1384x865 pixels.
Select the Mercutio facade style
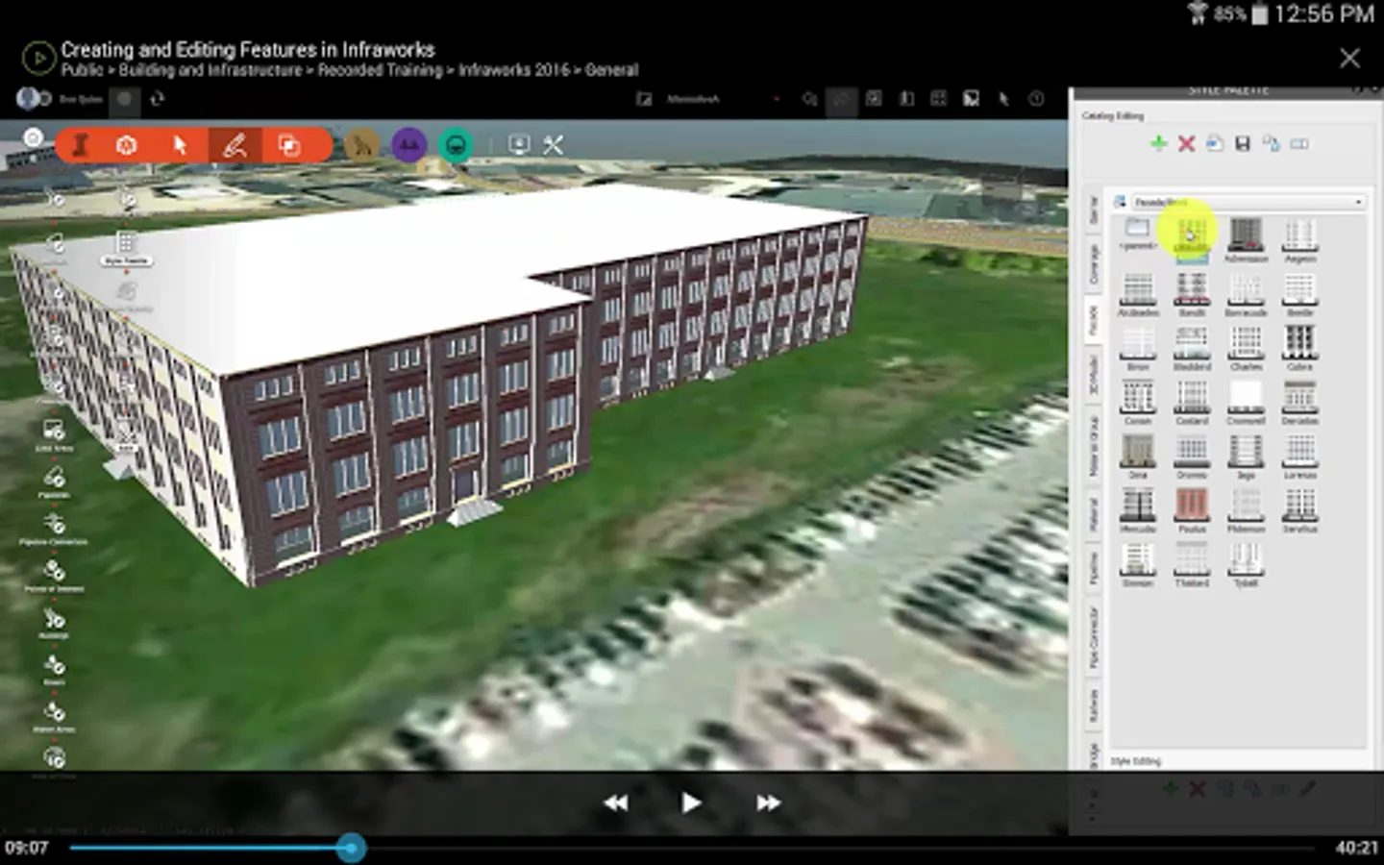(1138, 510)
